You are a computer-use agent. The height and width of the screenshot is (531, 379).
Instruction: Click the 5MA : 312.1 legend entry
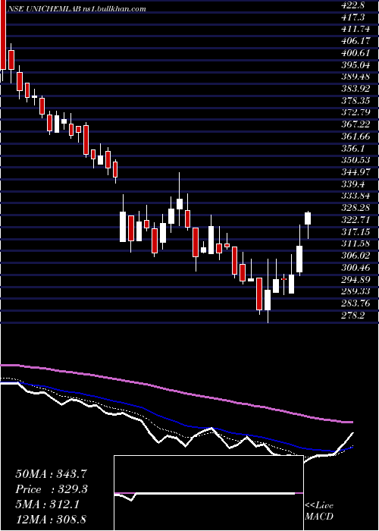click(x=47, y=504)
